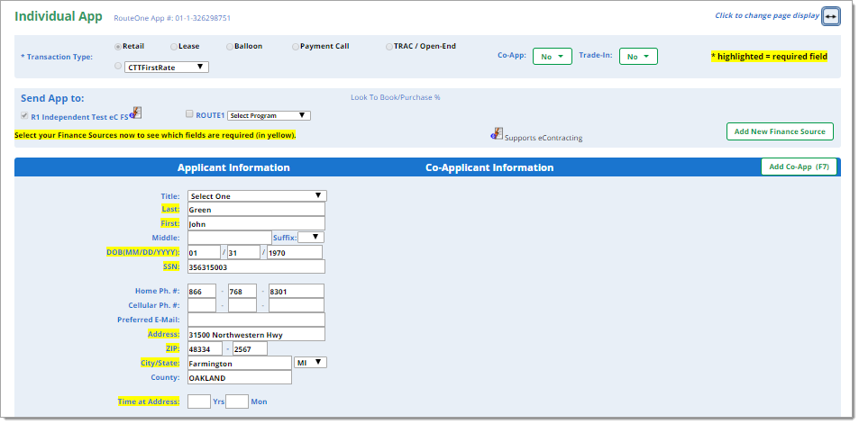Click the Supports eContracting legend icon
859x424 pixels.
[x=496, y=134]
